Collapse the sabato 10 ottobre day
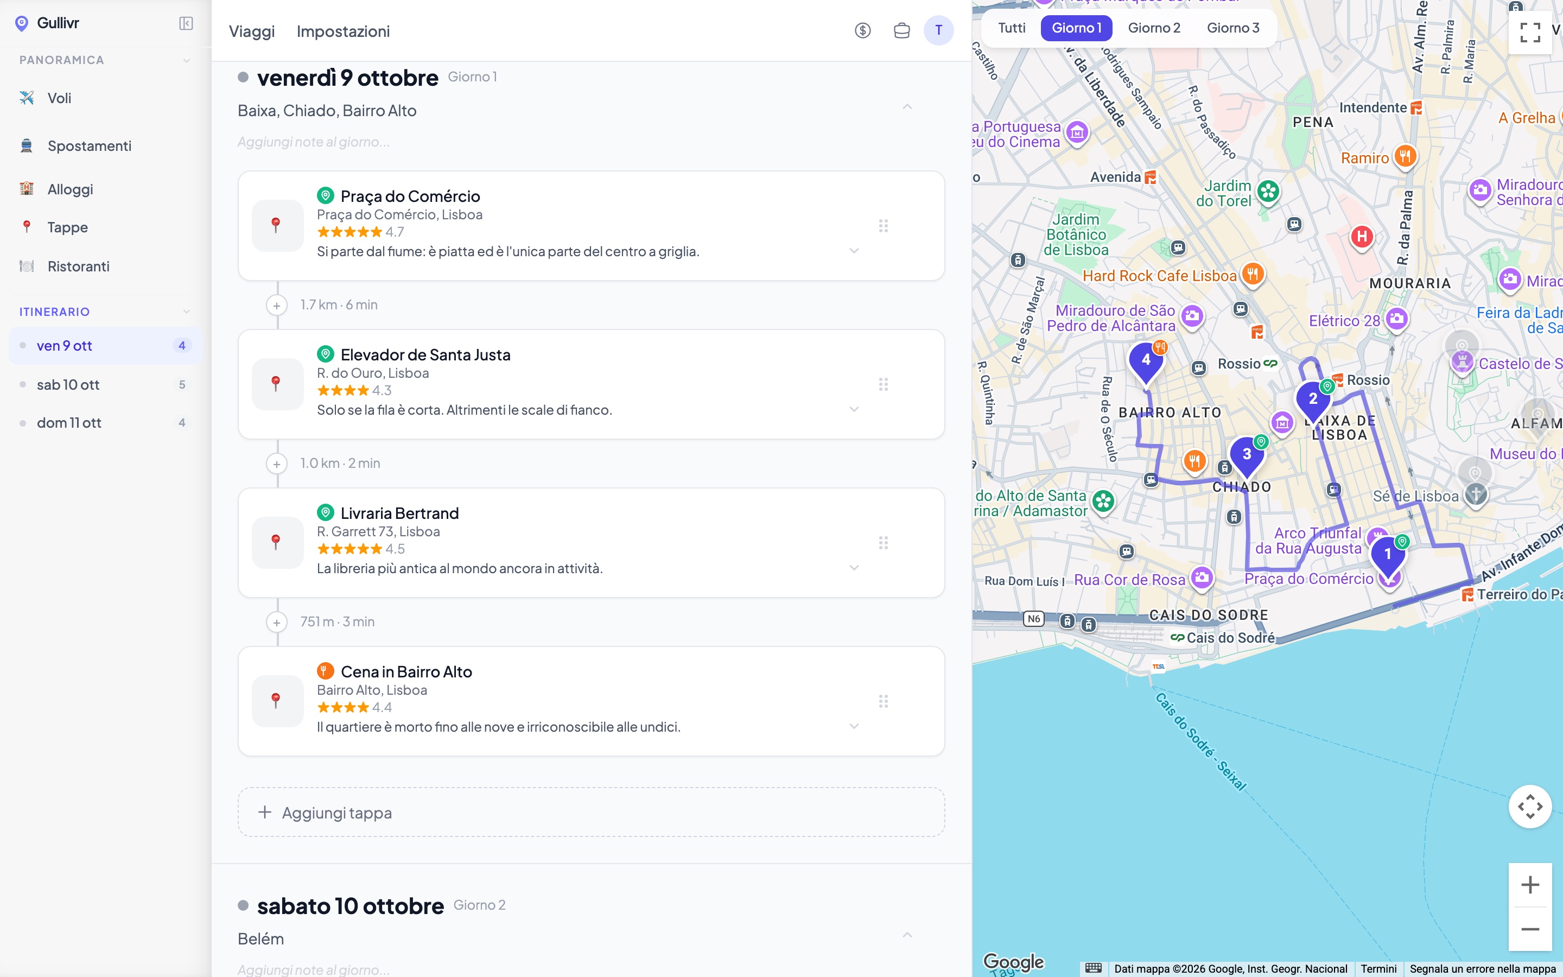The height and width of the screenshot is (977, 1563). pyautogui.click(x=907, y=935)
